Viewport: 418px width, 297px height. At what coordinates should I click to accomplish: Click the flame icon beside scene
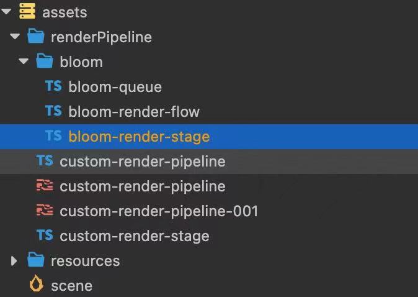37,285
